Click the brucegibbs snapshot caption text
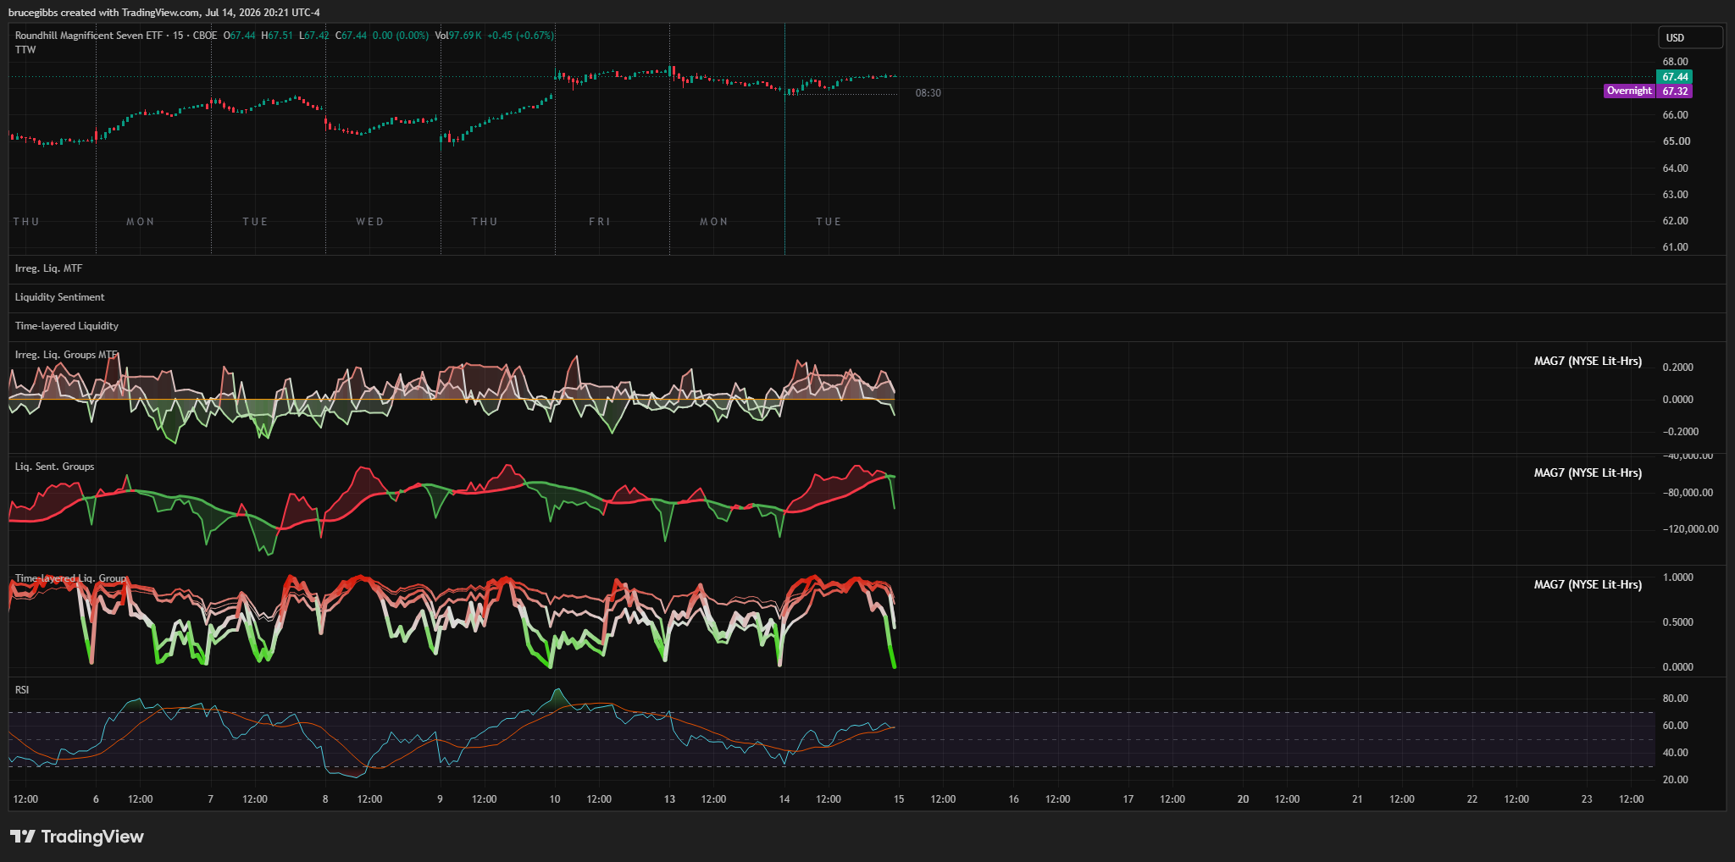 pyautogui.click(x=164, y=13)
